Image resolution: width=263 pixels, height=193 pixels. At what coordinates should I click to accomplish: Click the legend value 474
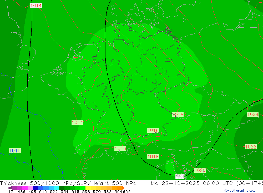pos(12,191)
